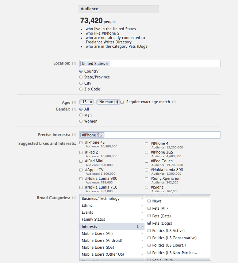Check the #Nokia Lumia 800 suggestion

click(146, 170)
